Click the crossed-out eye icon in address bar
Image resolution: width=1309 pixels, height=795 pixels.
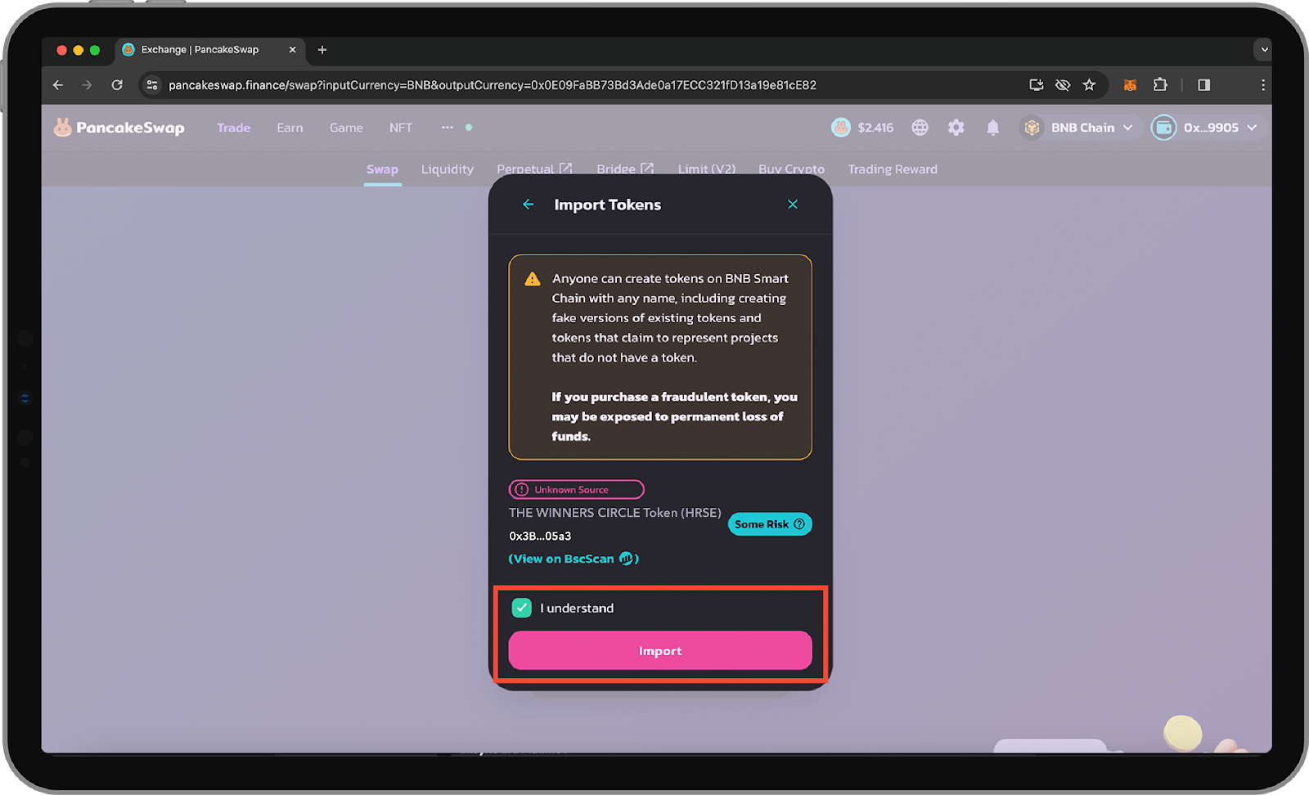(1063, 85)
